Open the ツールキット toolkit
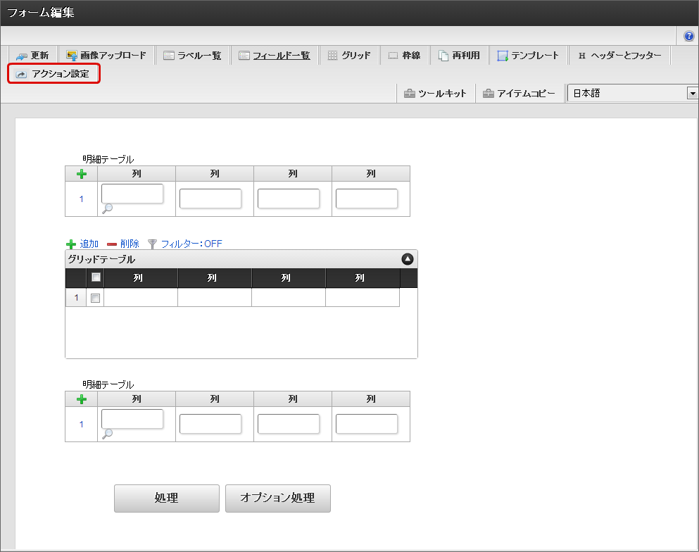The height and width of the screenshot is (552, 699). pos(436,94)
